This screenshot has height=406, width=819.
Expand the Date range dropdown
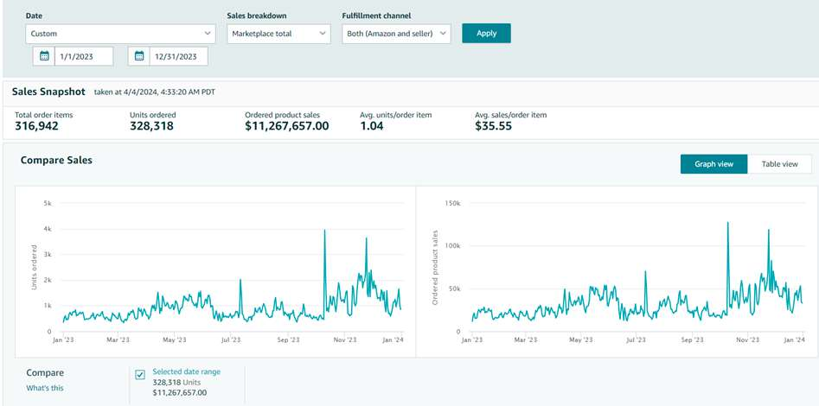120,34
